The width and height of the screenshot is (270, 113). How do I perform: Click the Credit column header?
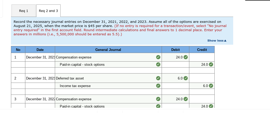click(202, 50)
